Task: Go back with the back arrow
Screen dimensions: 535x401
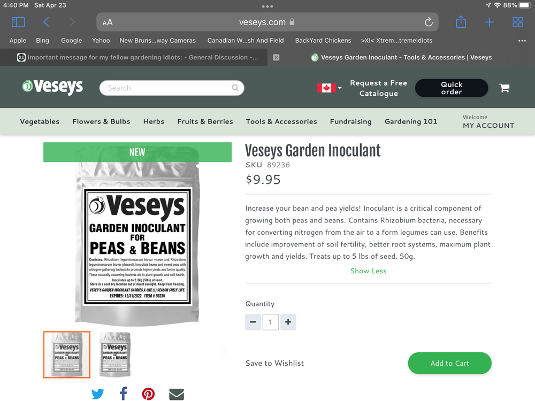Action: (47, 22)
